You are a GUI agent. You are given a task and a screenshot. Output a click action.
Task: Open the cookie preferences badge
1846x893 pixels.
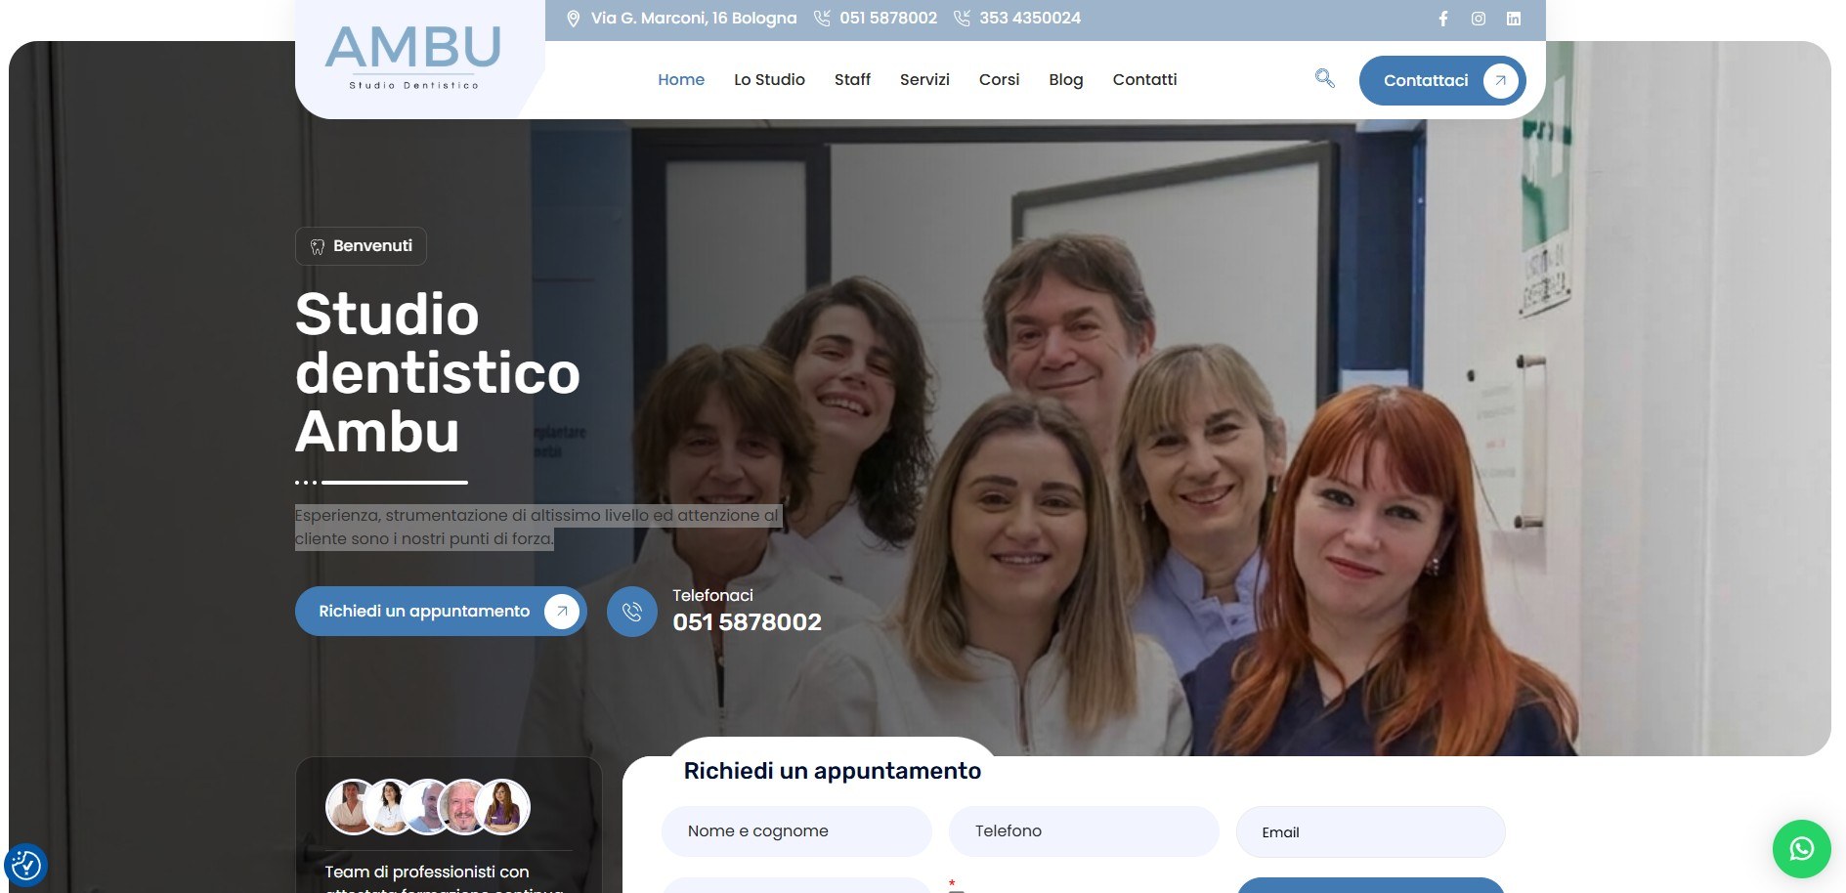click(x=25, y=865)
